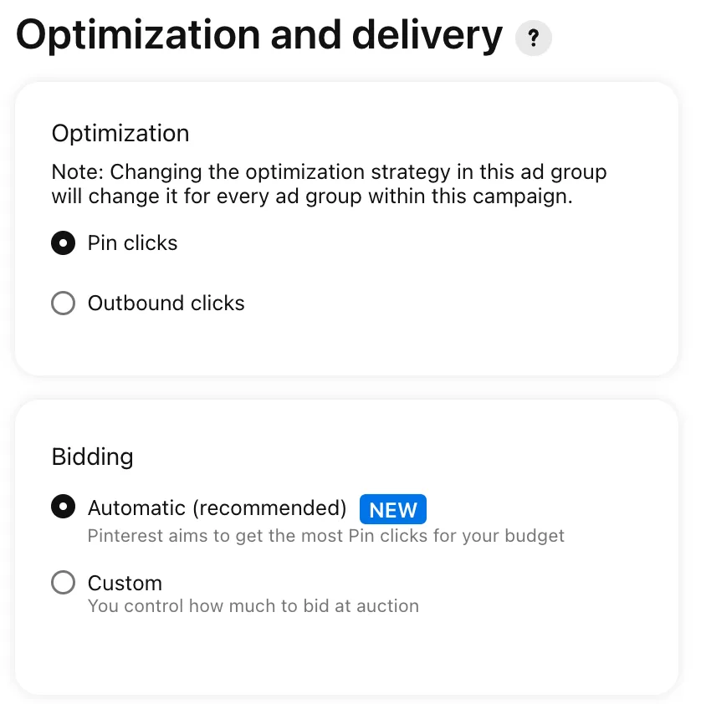The width and height of the screenshot is (701, 704).
Task: Click the You control how much description
Action: pyautogui.click(x=253, y=606)
